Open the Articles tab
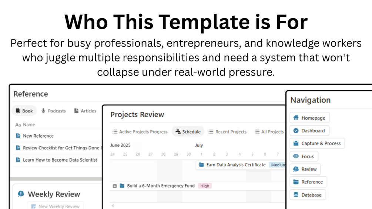 (85, 111)
